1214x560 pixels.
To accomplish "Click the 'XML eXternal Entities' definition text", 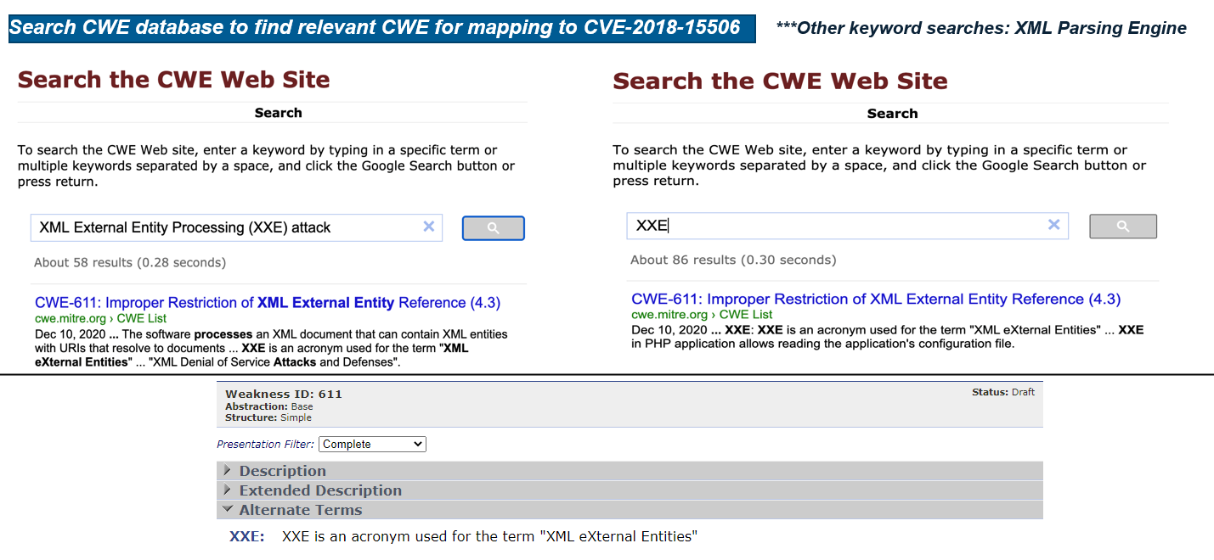I will (489, 536).
